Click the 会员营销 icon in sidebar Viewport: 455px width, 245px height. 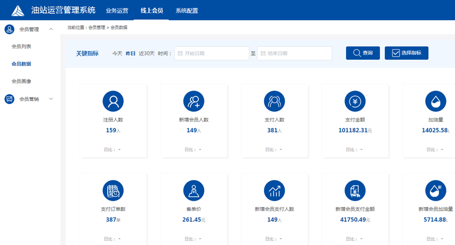pyautogui.click(x=9, y=99)
